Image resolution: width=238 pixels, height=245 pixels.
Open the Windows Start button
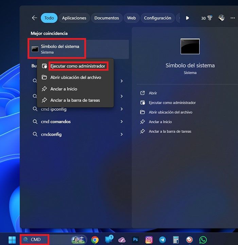pos(12,240)
